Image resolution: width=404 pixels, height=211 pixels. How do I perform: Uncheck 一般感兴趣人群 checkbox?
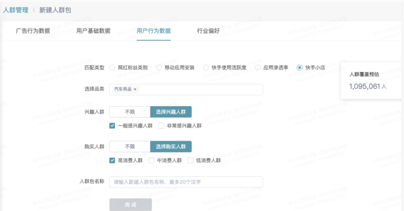point(112,126)
